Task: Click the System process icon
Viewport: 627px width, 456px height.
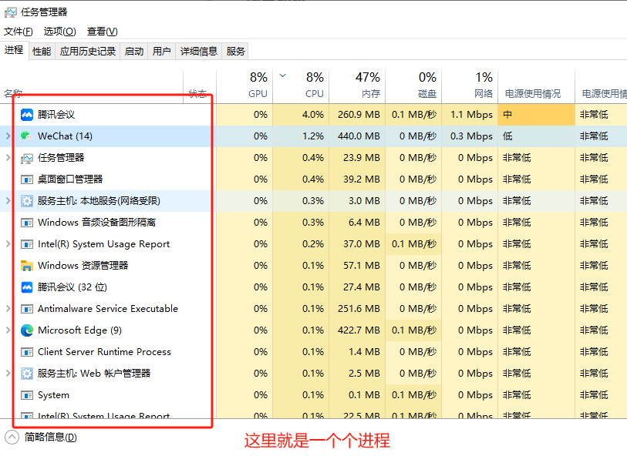Action: pyautogui.click(x=27, y=395)
